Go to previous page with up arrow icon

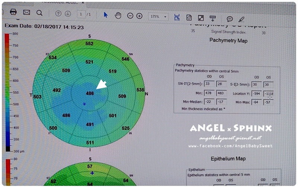(x=58, y=13)
